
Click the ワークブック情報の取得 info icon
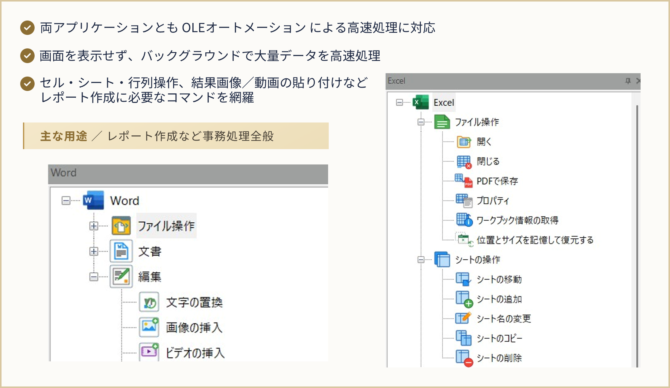pyautogui.click(x=464, y=220)
